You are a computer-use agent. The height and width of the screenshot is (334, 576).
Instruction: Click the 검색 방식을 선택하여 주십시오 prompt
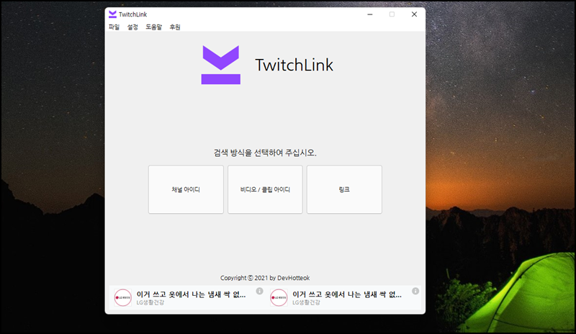click(265, 153)
